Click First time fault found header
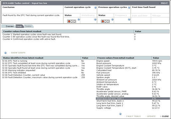171x119 pixels. click(x=143, y=7)
